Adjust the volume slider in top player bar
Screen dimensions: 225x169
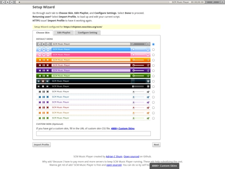pyautogui.click(x=213, y=2)
